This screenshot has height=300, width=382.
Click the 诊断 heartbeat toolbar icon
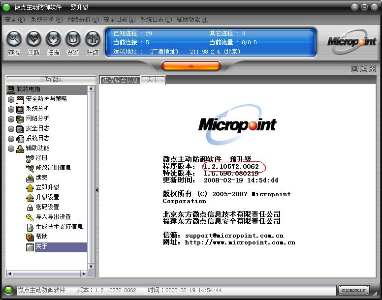33,38
